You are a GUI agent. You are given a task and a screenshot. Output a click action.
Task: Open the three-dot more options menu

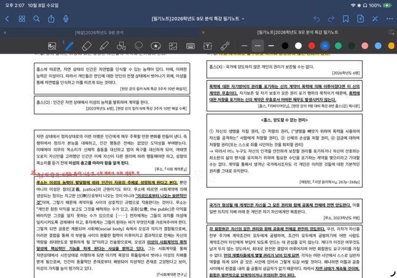pos(390,19)
